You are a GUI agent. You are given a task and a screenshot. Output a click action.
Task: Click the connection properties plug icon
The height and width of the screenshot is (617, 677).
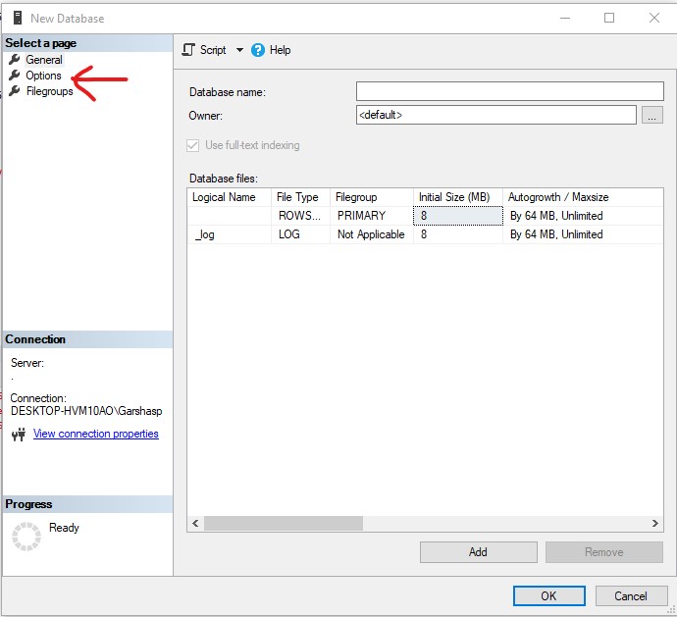point(18,435)
